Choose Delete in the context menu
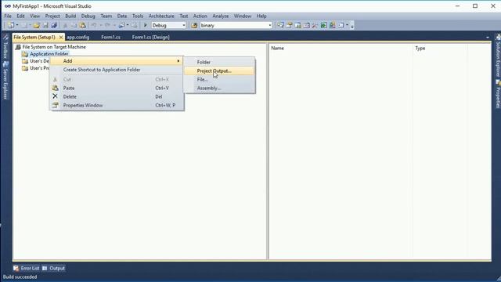The height and width of the screenshot is (282, 501). point(117,96)
